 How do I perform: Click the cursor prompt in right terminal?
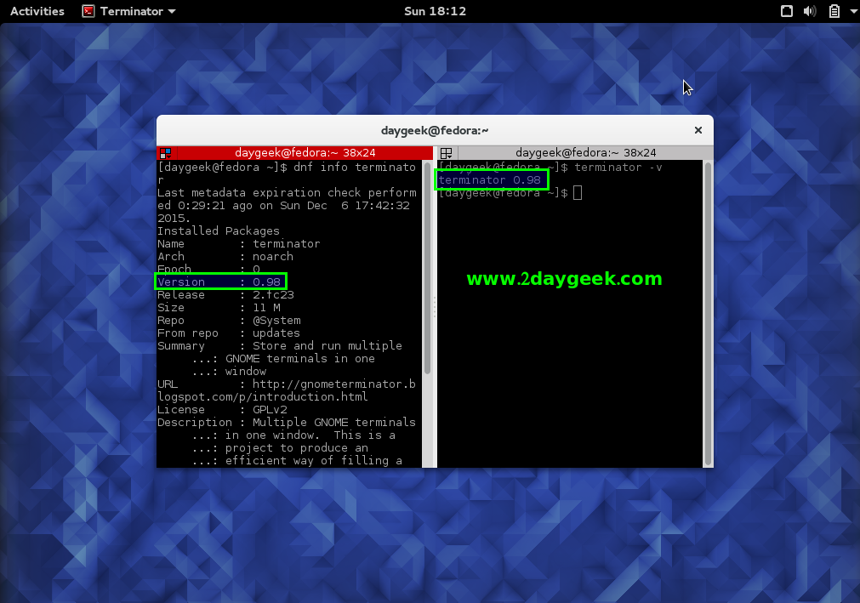click(578, 193)
